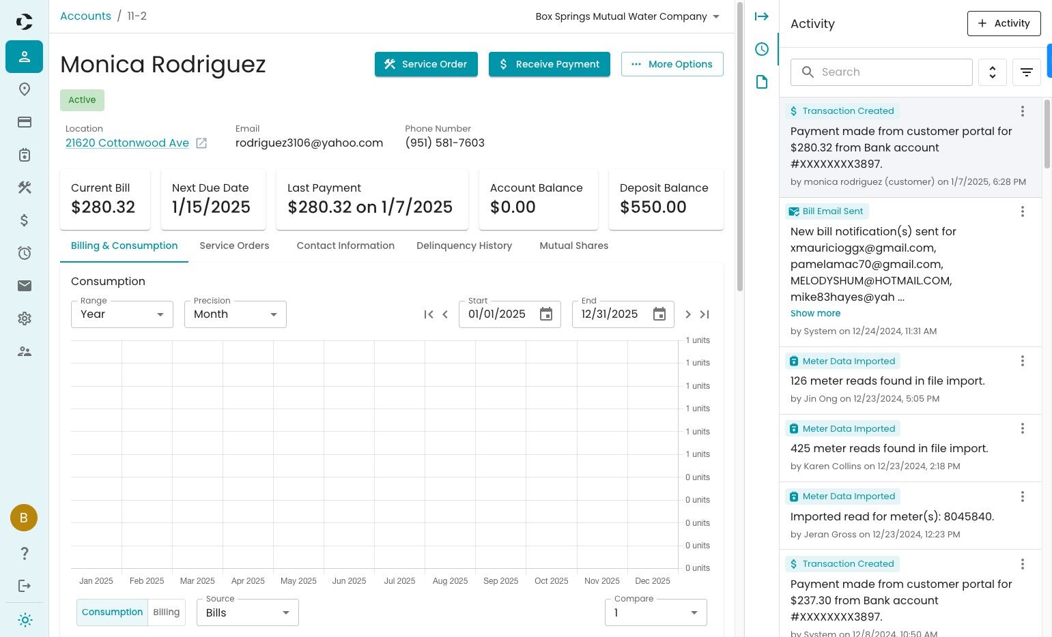1052x637 pixels.
Task: Open the dollar sign billing sidebar icon
Action: (x=25, y=220)
